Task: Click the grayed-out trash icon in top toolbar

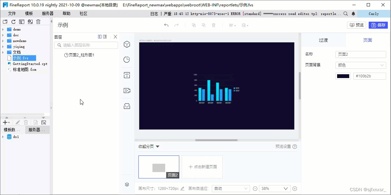Action: [214, 25]
